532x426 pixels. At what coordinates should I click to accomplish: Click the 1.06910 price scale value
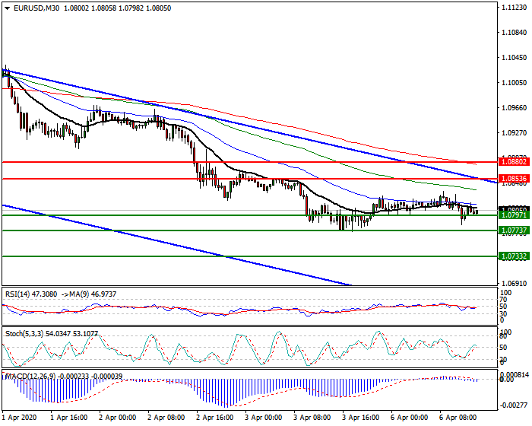coord(515,283)
